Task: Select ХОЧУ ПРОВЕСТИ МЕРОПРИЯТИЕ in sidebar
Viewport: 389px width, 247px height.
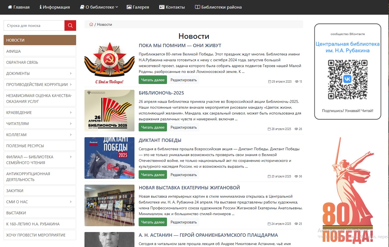Action: 40,235
